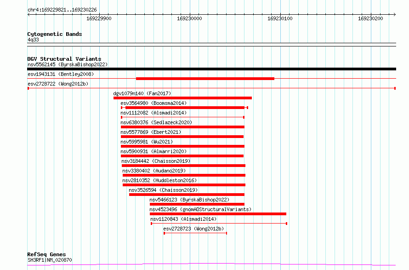Screen dimensions: 409x270
Task: Click the nsv3526594 red bar
Action: [x=187, y=195]
